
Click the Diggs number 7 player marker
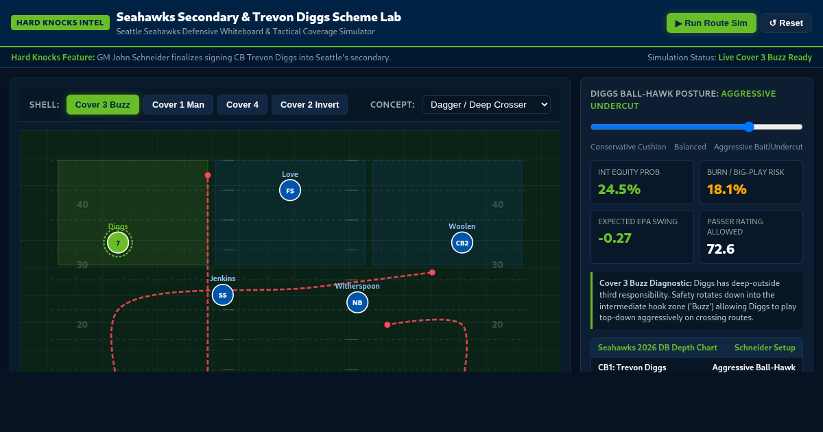pos(118,242)
